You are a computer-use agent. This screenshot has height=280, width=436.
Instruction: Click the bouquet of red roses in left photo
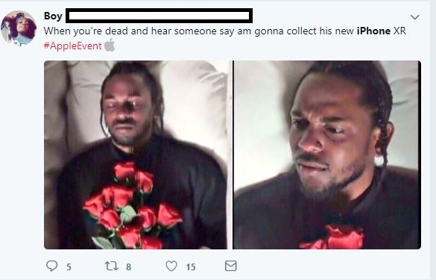132,206
